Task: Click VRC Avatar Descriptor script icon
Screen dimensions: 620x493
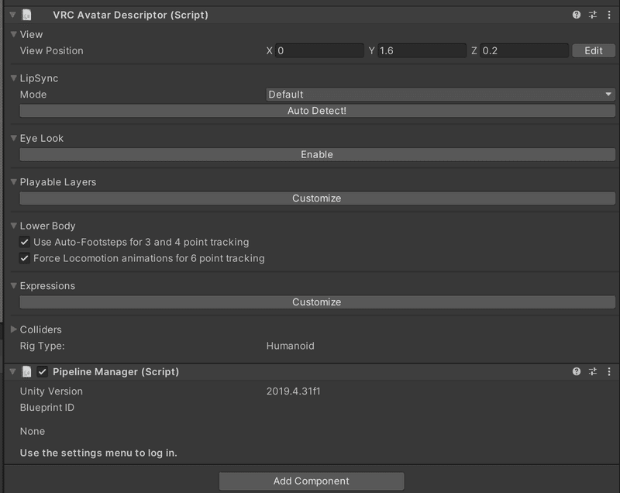Action: [26, 15]
